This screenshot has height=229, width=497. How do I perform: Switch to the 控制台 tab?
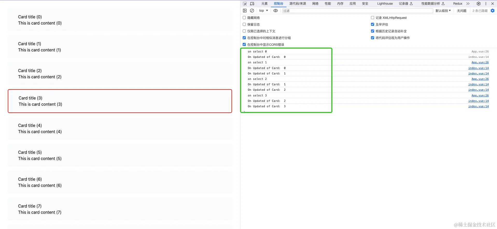(278, 4)
